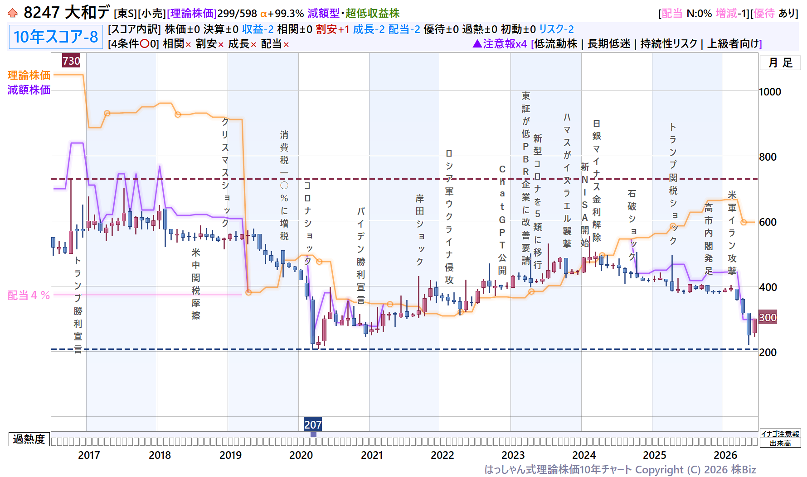Click the 月足 timeframe box
The width and height of the screenshot is (807, 477).
click(x=780, y=63)
